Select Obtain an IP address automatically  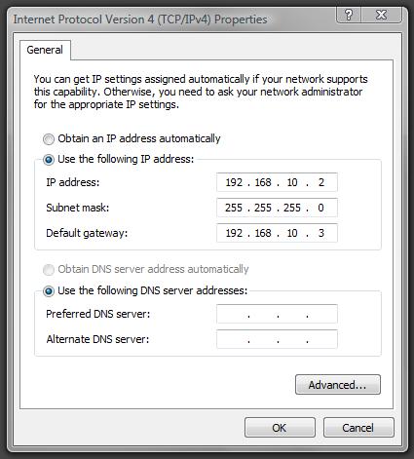click(x=49, y=139)
